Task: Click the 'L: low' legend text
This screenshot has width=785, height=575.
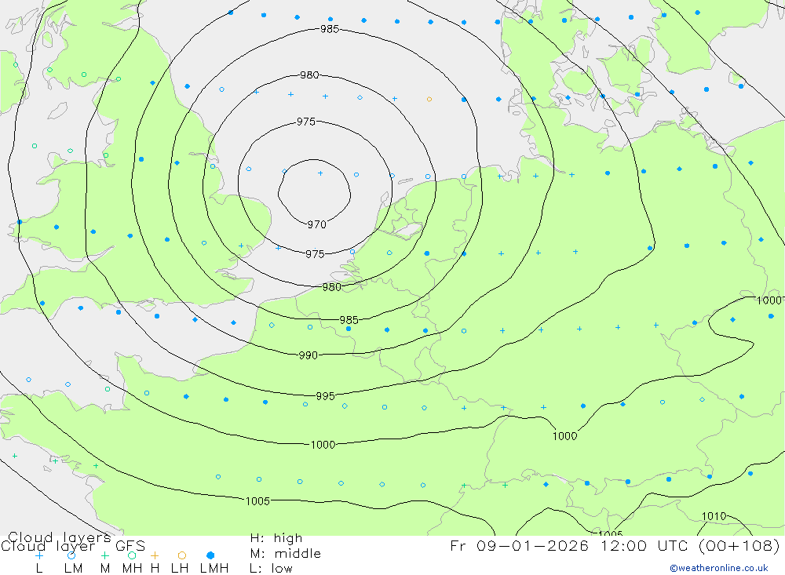Action: [x=271, y=569]
